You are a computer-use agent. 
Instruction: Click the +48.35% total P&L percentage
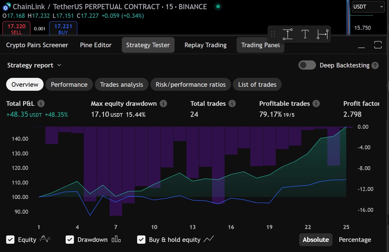click(x=56, y=114)
